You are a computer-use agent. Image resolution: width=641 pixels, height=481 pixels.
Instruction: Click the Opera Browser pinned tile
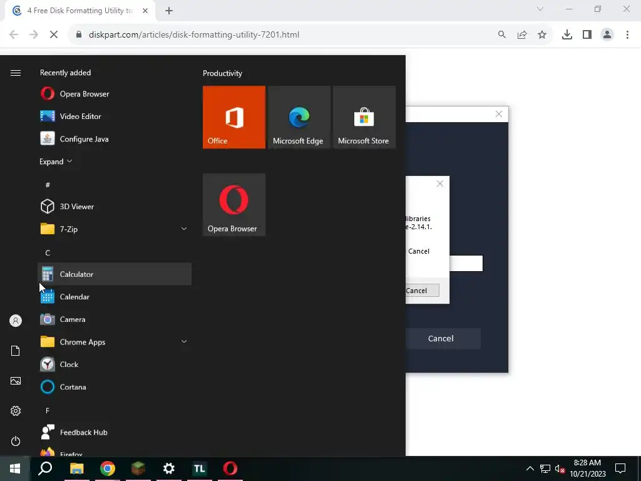234,205
